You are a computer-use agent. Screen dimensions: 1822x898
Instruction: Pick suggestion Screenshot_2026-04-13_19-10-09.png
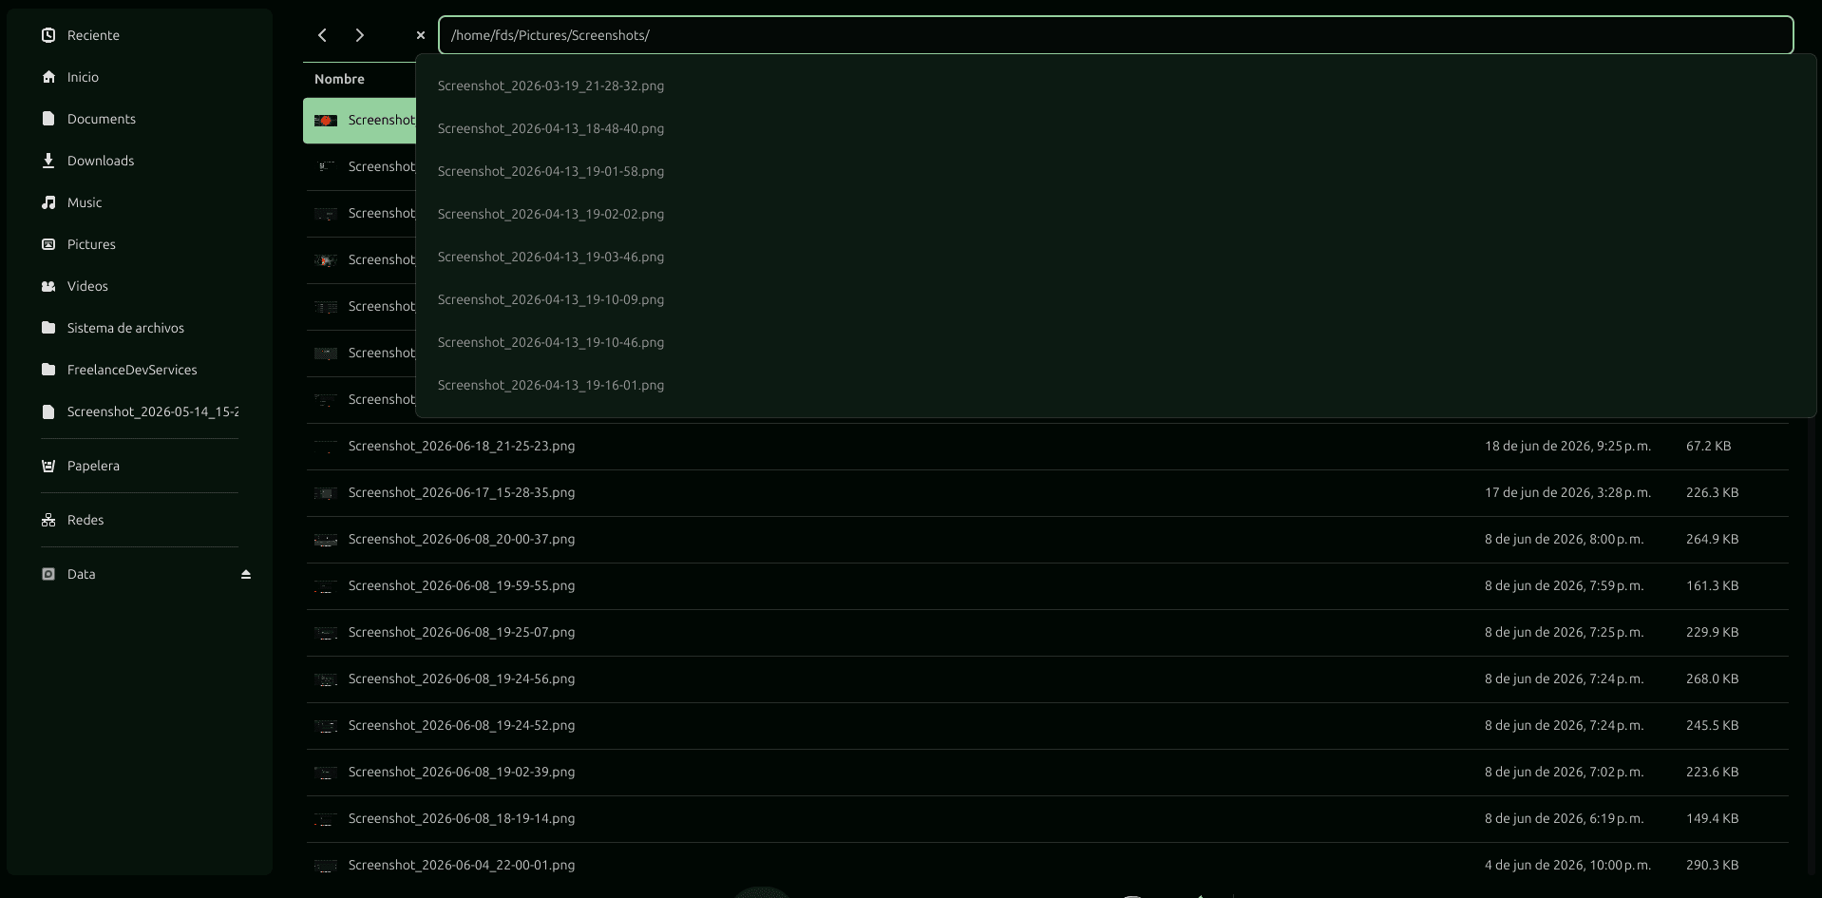1115,299
